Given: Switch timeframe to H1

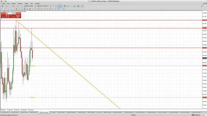Looking at the screenshot, I should pos(53,9).
